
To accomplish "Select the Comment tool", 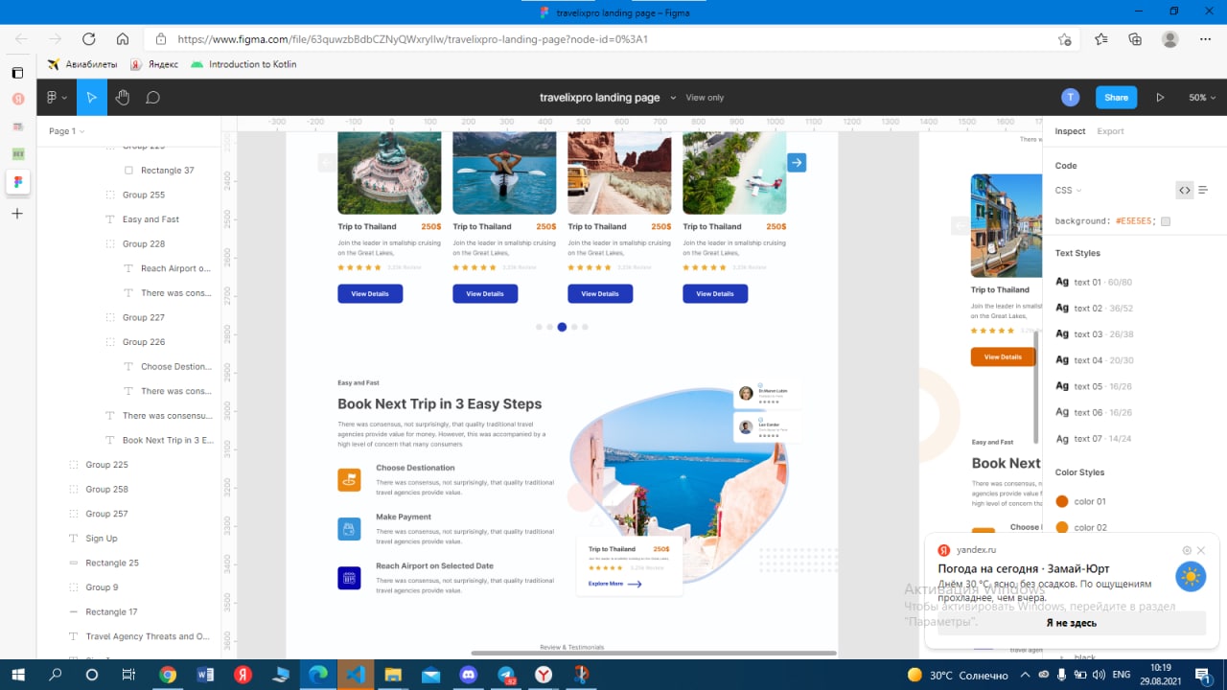I will (152, 98).
